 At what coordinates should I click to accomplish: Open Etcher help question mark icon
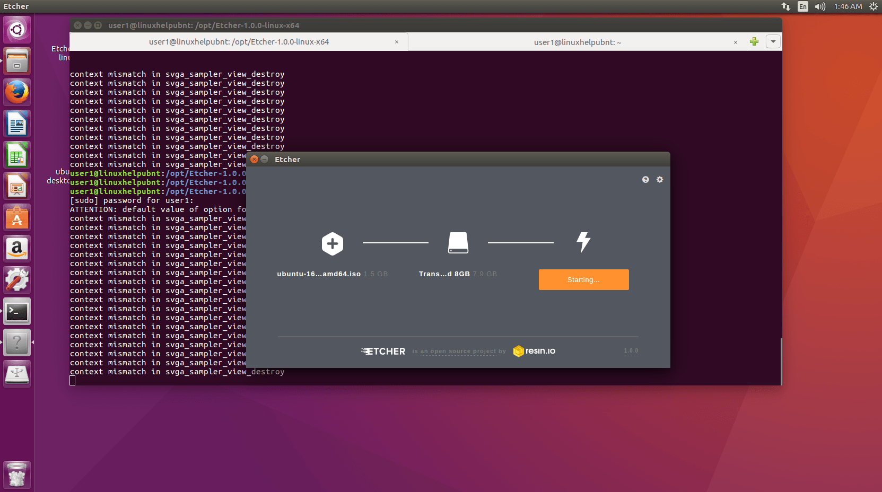pos(645,180)
